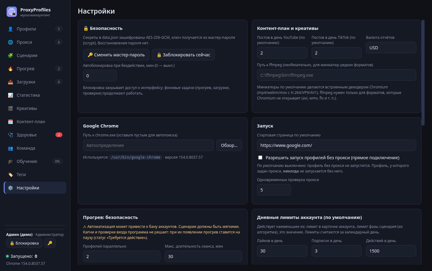Screen dimensions: 432x271
Task: Click the Прокси globe icon
Action: [10, 42]
